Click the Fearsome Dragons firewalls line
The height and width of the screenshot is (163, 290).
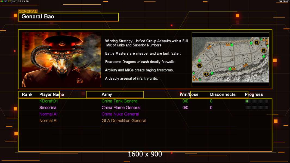[x=140, y=62]
